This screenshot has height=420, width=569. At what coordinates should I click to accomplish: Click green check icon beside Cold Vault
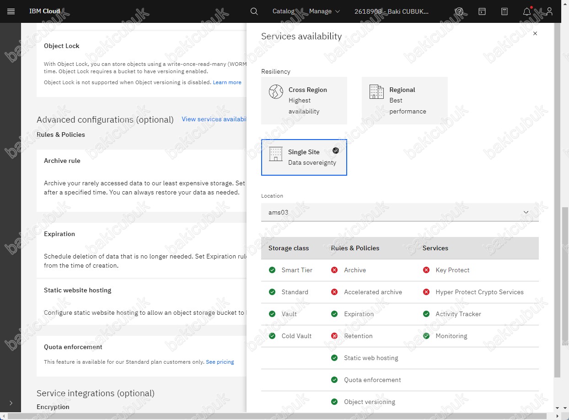pyautogui.click(x=272, y=336)
